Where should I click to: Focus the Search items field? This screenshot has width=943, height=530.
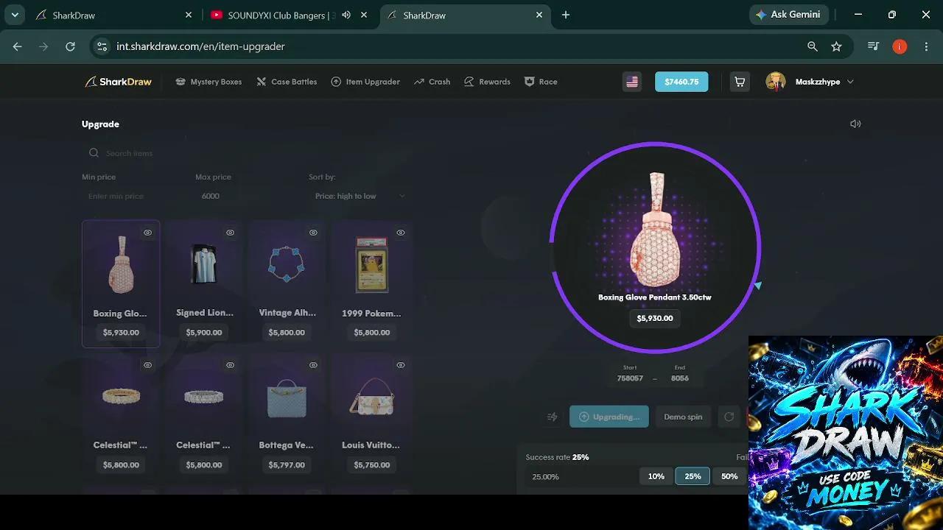pyautogui.click(x=247, y=153)
